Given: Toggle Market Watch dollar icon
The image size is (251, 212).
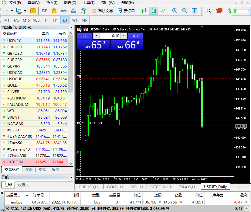Looking at the screenshot, I should click(x=33, y=11).
